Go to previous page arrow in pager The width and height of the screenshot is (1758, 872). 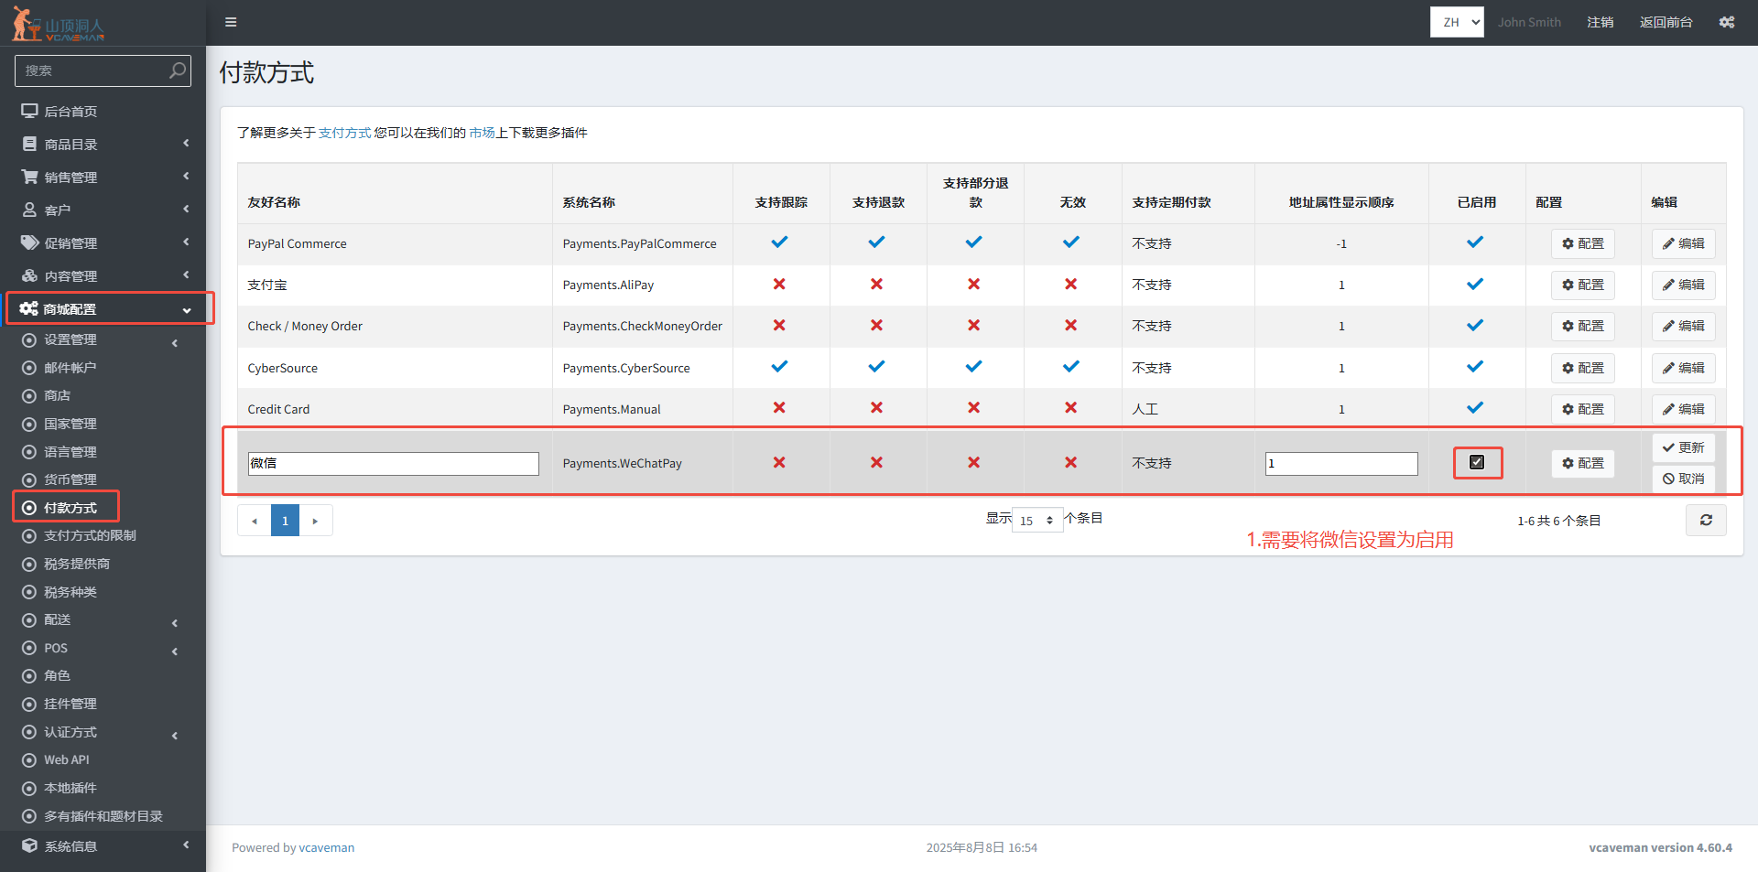click(x=255, y=521)
